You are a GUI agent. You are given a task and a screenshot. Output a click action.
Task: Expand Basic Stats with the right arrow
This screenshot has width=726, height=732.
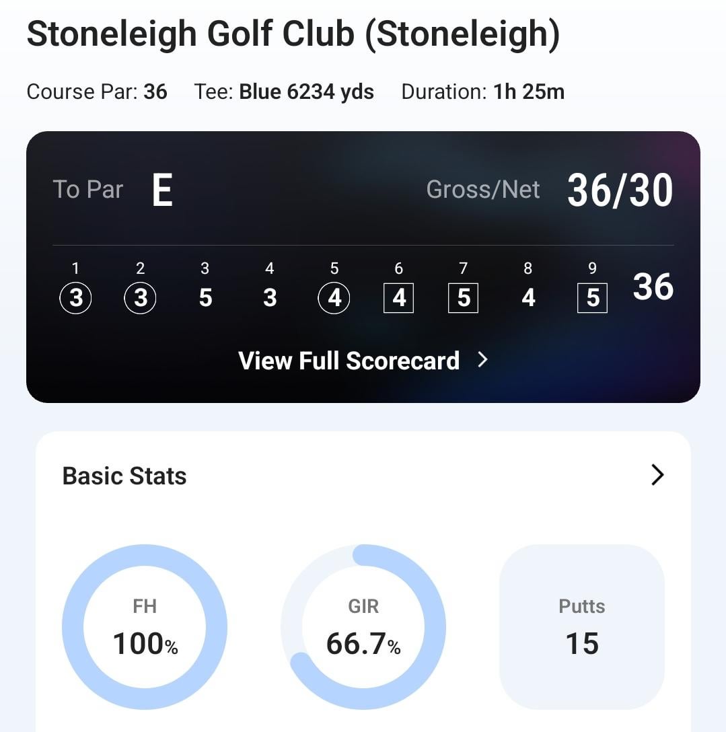tap(657, 475)
